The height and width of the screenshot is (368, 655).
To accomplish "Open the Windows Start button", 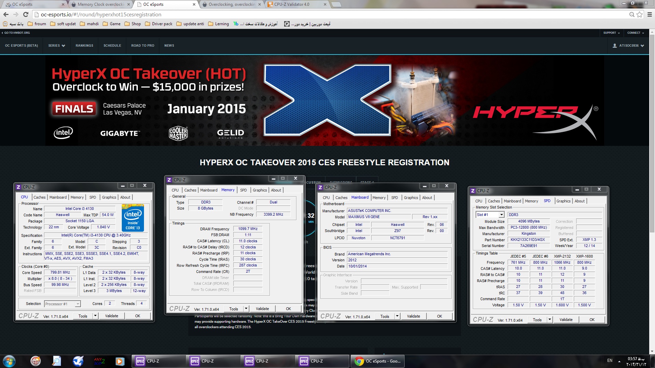I will click(9, 361).
